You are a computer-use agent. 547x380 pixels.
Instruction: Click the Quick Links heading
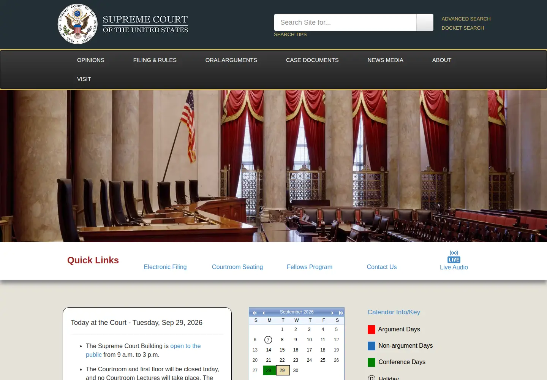point(93,260)
